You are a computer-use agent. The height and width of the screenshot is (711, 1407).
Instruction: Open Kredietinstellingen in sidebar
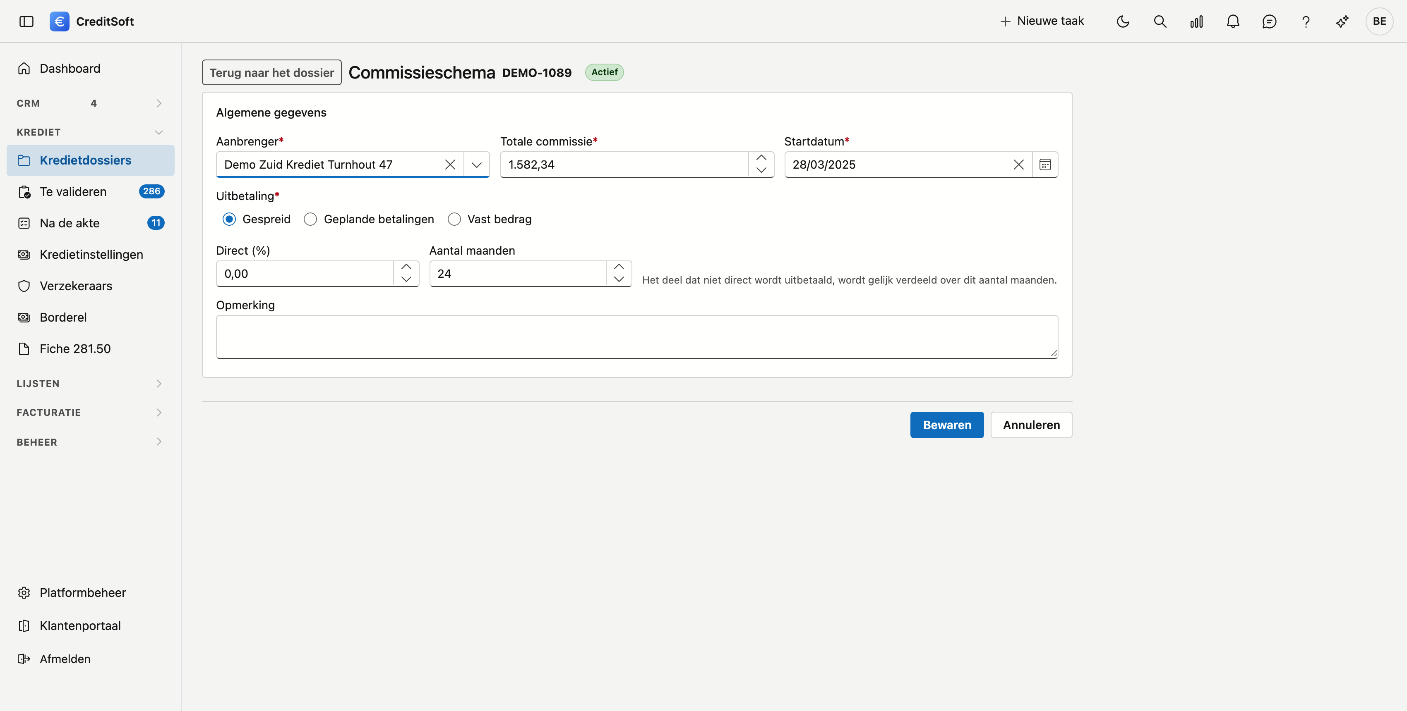(x=90, y=254)
